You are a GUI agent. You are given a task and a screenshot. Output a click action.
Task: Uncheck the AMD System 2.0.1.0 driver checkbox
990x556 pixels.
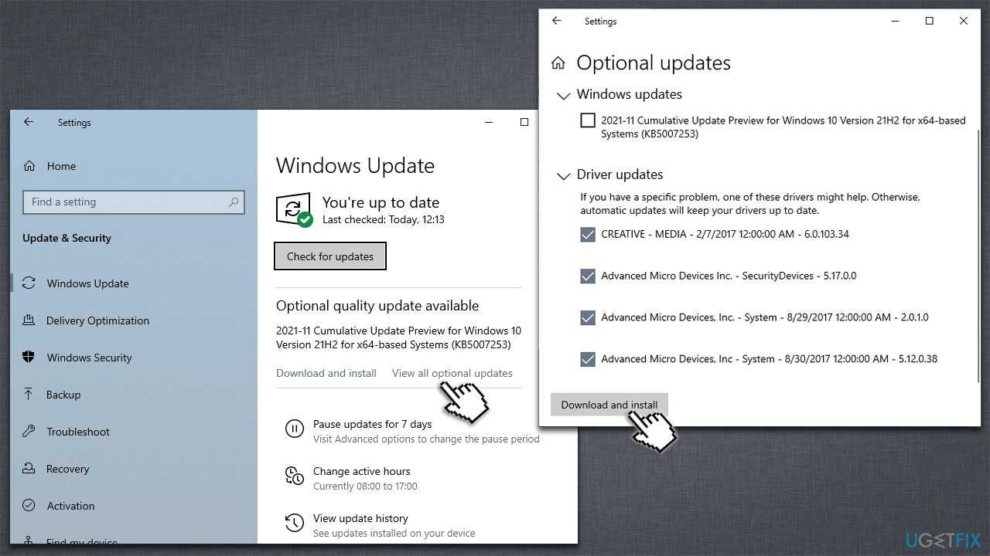click(588, 317)
